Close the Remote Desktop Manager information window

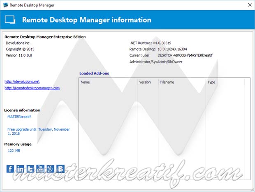[x=250, y=5]
